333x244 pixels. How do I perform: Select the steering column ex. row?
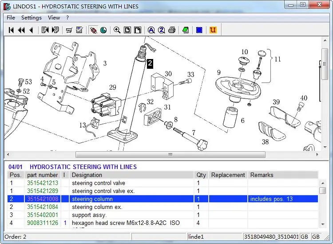click(97, 207)
